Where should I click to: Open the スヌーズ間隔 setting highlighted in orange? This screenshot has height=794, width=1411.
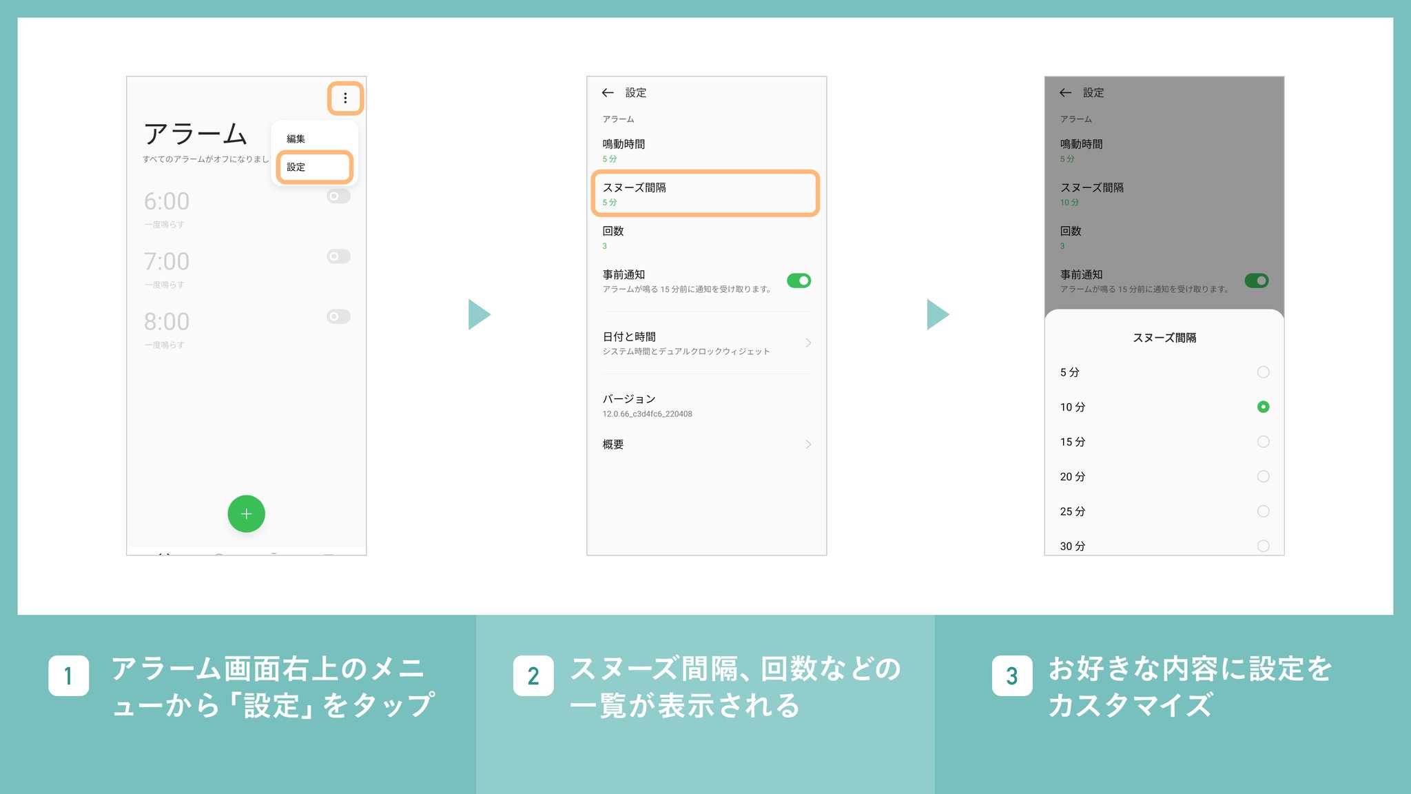pos(705,194)
